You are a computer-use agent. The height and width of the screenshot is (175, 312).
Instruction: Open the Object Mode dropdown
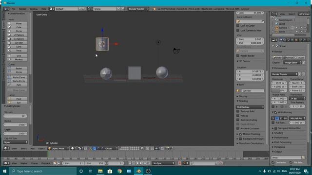(x=58, y=148)
